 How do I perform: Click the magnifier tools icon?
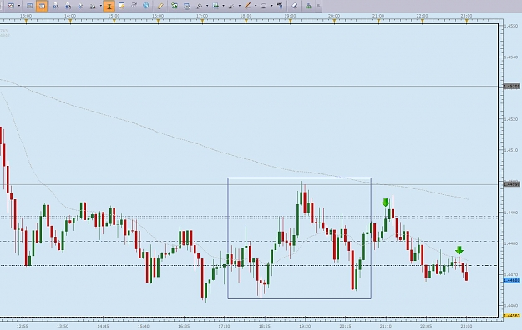pyautogui.click(x=200, y=6)
